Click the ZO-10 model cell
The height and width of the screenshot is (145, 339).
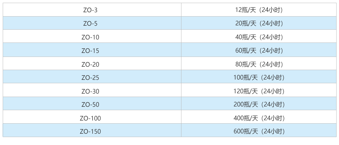[x=90, y=37]
